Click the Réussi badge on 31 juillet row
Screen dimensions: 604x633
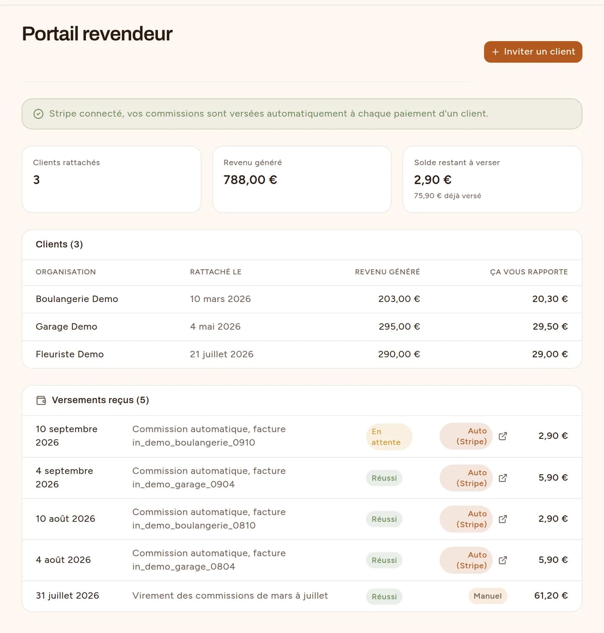point(384,597)
